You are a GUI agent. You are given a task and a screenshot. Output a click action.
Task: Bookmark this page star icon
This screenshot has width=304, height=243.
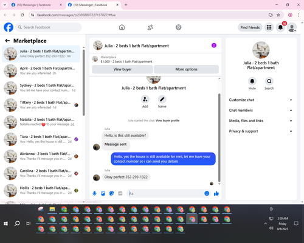tap(278, 15)
